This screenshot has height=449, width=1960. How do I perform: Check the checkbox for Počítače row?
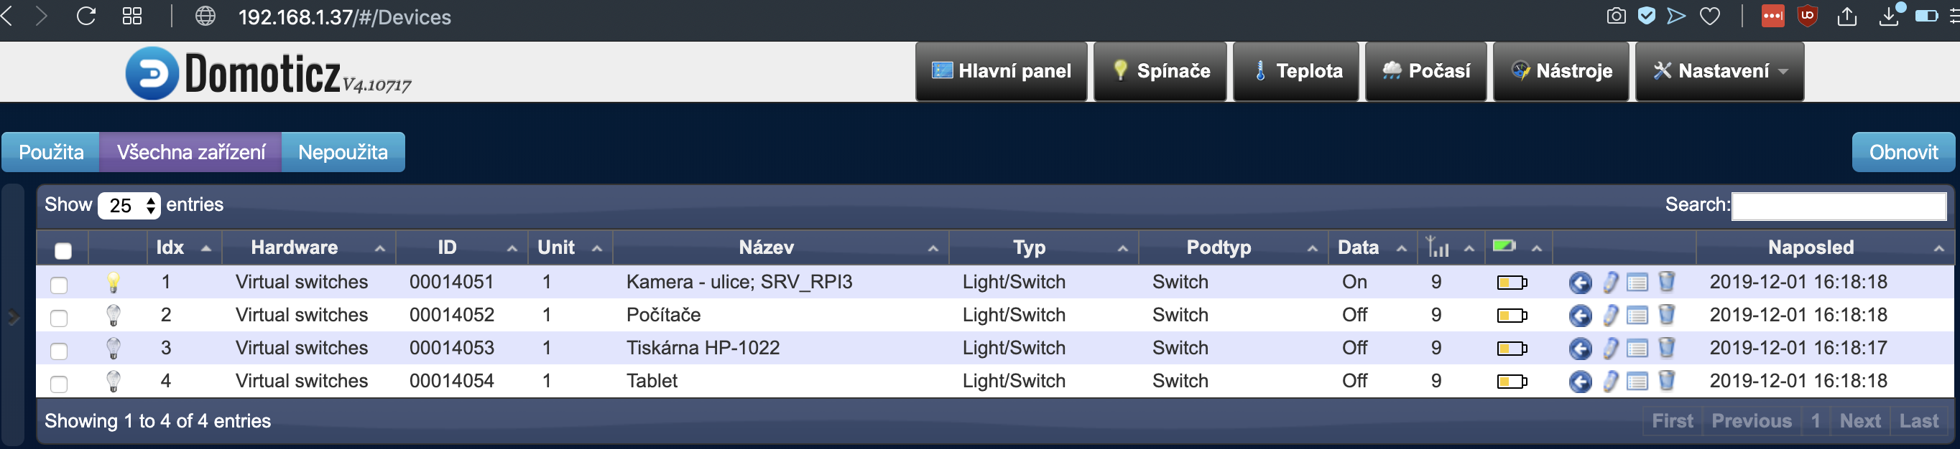coord(59,318)
